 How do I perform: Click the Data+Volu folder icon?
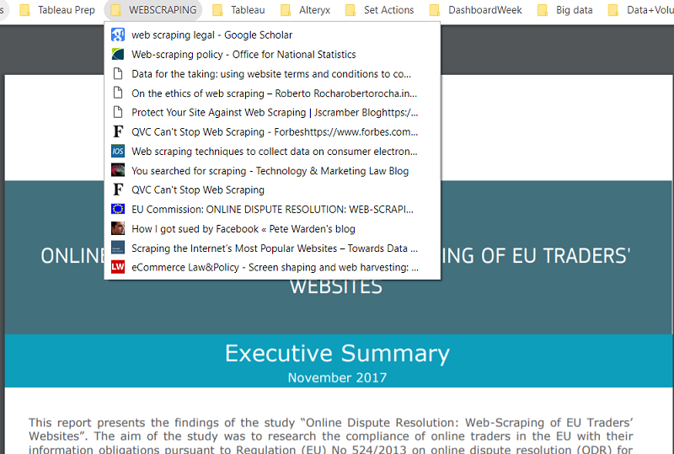click(613, 10)
